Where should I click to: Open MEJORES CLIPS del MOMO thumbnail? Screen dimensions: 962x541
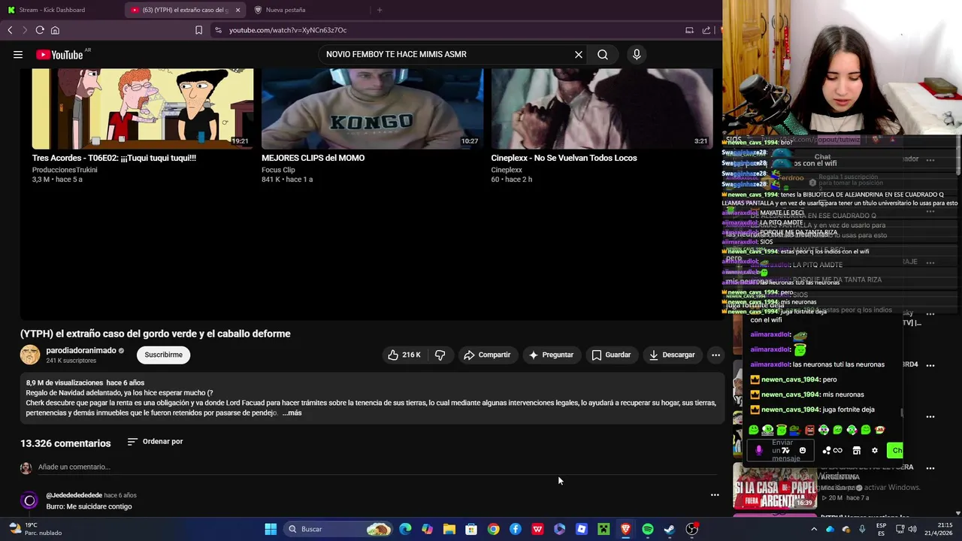(372, 108)
